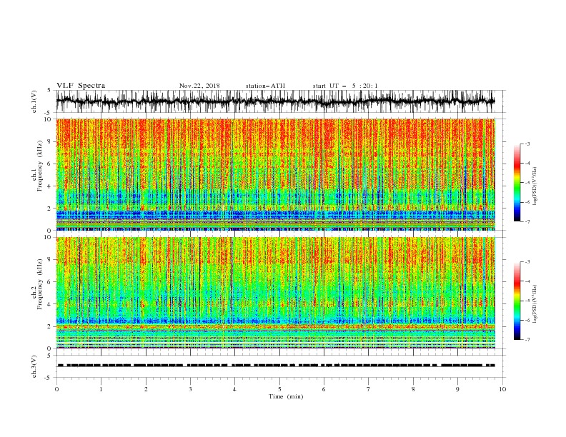Select the date text 'Nov.22, 2018'
This screenshot has height=437, width=566.
[x=199, y=86]
